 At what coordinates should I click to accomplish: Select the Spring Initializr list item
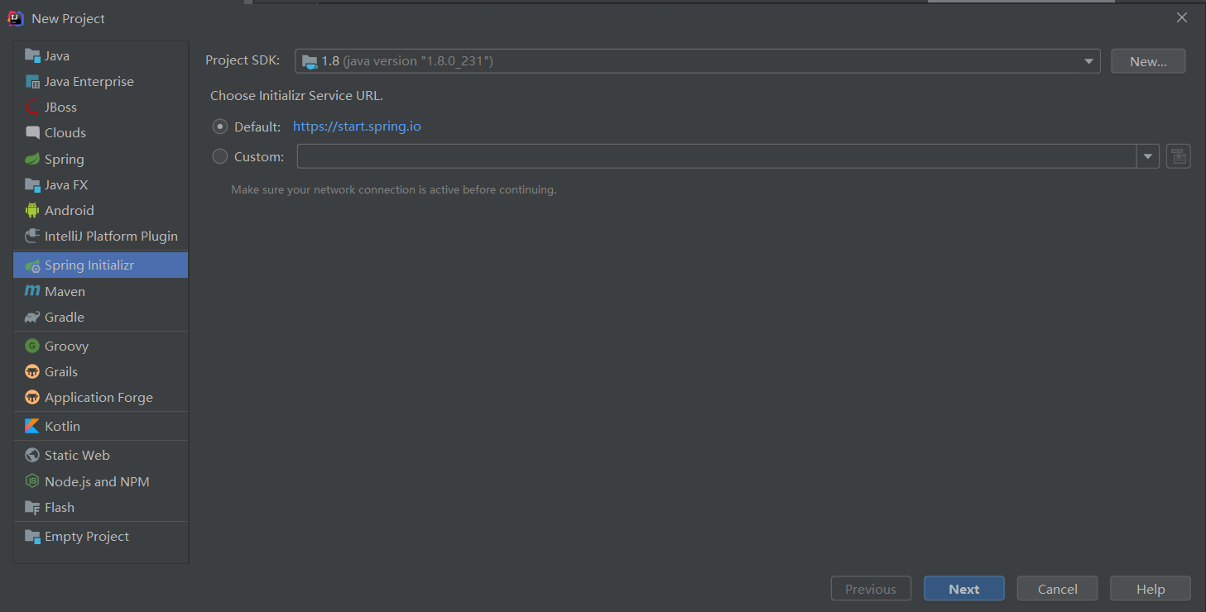click(x=101, y=265)
